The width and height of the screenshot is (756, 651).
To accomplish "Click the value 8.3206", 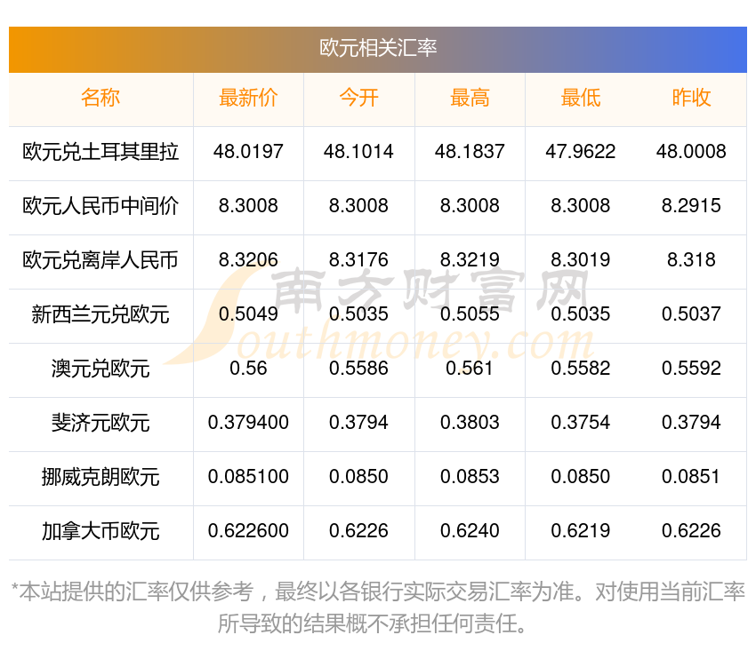I will (x=248, y=260).
